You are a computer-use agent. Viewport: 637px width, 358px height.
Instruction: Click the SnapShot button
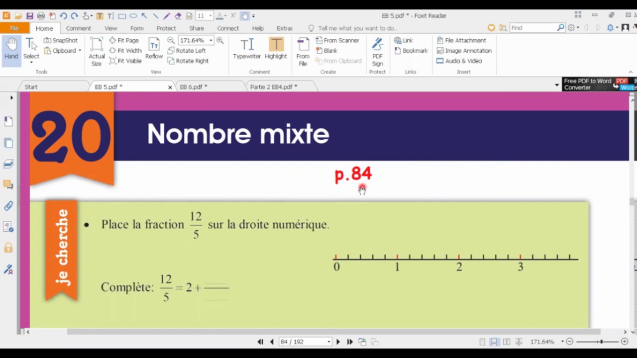pyautogui.click(x=61, y=40)
